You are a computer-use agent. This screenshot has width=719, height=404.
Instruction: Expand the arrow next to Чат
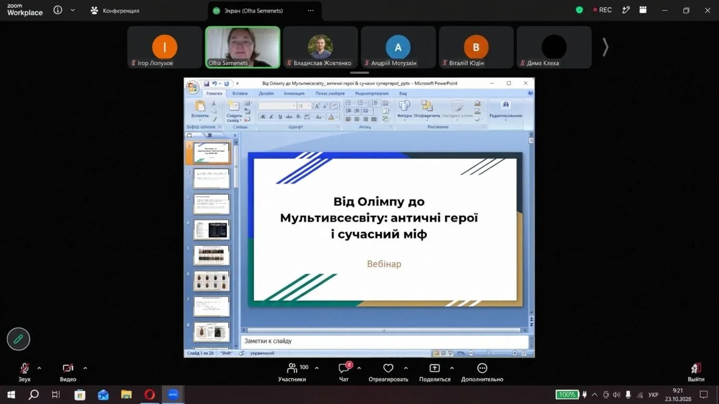(359, 368)
